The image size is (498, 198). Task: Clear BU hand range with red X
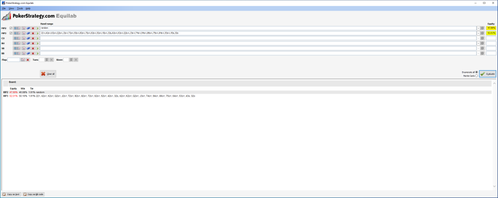point(33,43)
